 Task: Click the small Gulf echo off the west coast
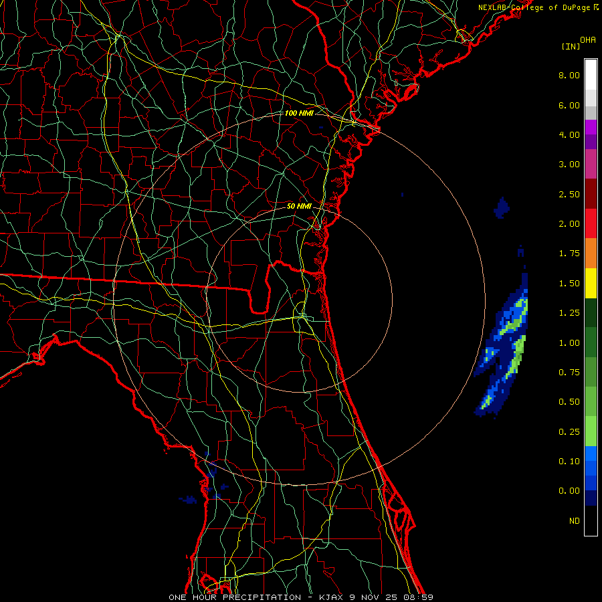(188, 500)
